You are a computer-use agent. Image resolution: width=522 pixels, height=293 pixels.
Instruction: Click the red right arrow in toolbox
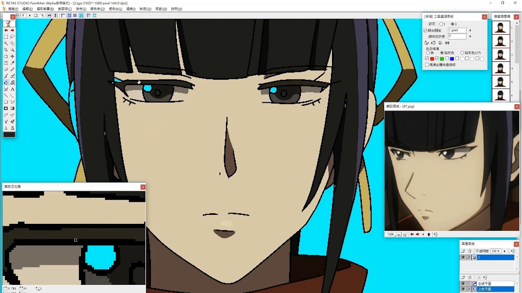pyautogui.click(x=12, y=30)
